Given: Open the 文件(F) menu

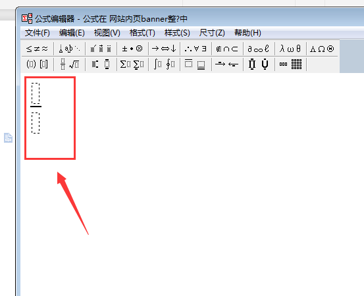Looking at the screenshot, I should pyautogui.click(x=37, y=33).
